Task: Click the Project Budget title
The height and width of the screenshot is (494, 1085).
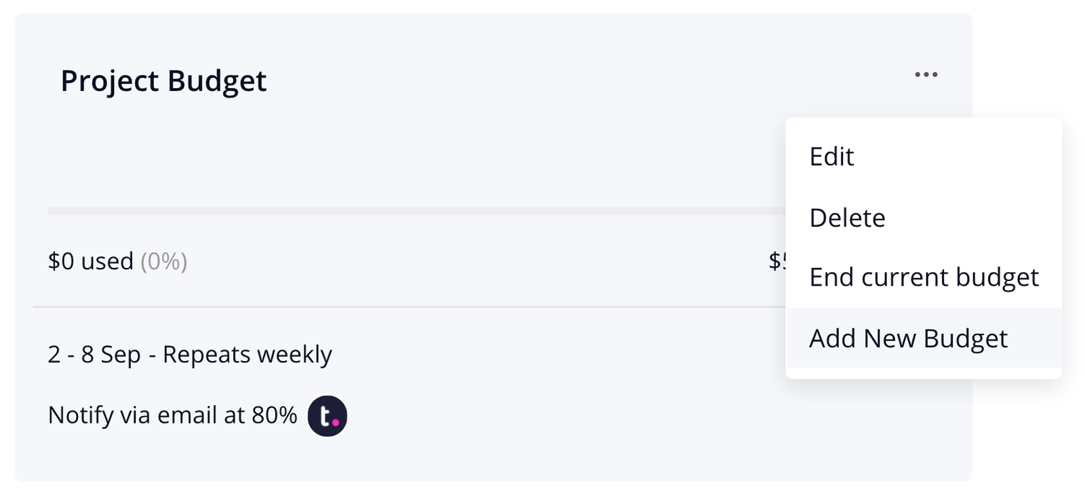Action: coord(163,81)
